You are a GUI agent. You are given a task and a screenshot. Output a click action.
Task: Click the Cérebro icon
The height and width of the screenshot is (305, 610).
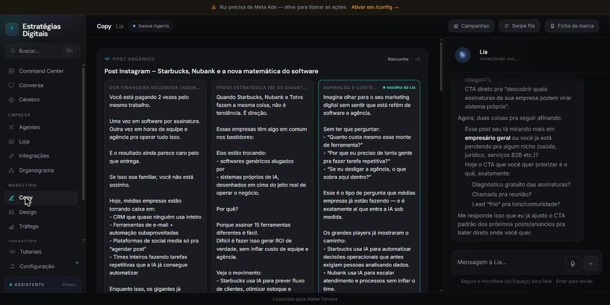click(11, 100)
